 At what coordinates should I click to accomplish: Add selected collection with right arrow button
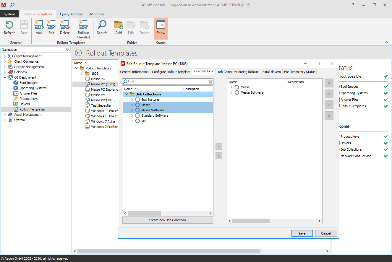click(x=219, y=147)
